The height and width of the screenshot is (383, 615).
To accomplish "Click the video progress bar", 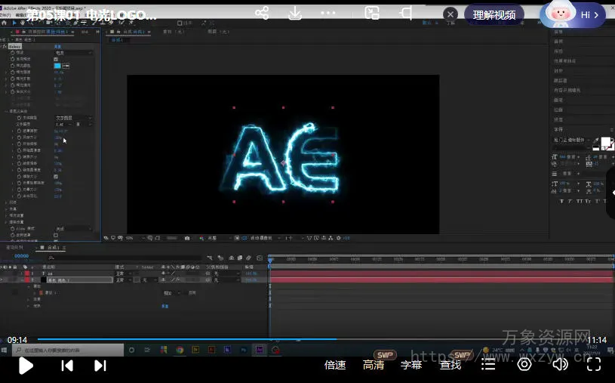I will click(302, 339).
